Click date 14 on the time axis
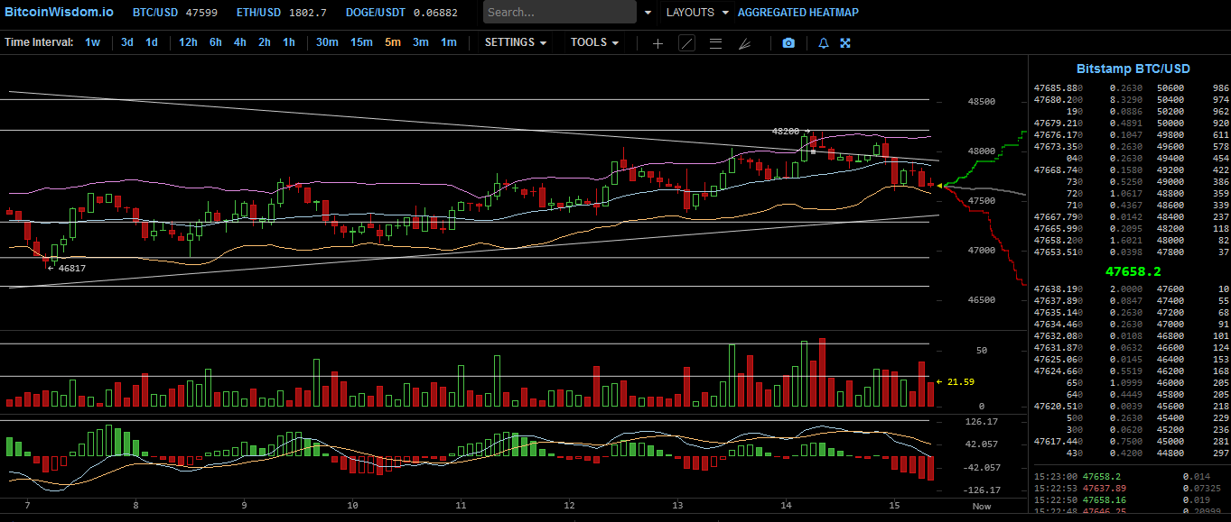The image size is (1231, 522). (x=787, y=507)
